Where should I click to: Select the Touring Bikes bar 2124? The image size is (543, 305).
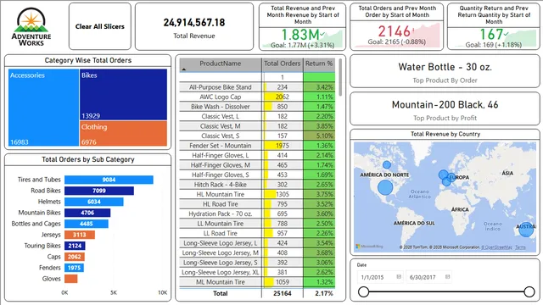pos(75,246)
